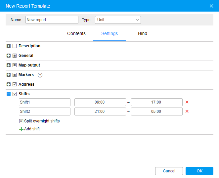This screenshot has width=219, height=178.
Task: Expand the Map output section
Action: click(x=9, y=65)
